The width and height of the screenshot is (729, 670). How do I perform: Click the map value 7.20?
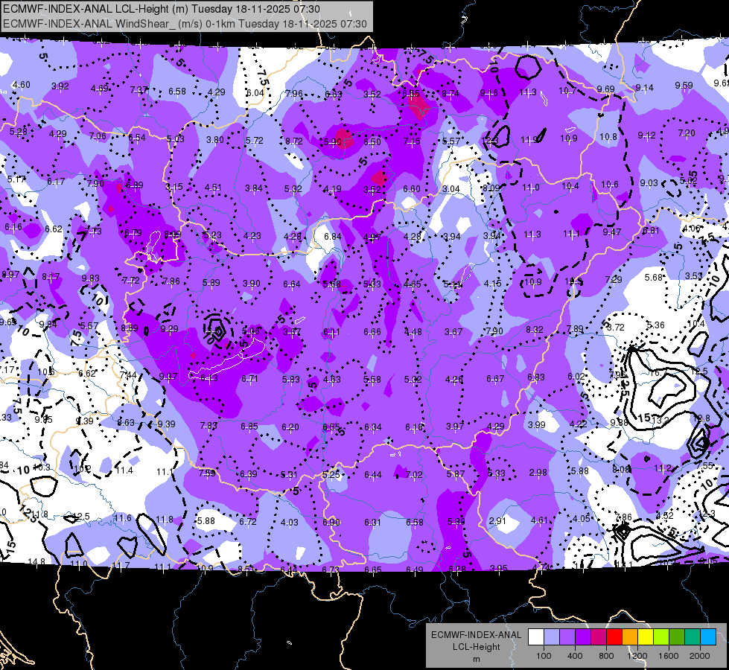click(x=687, y=133)
